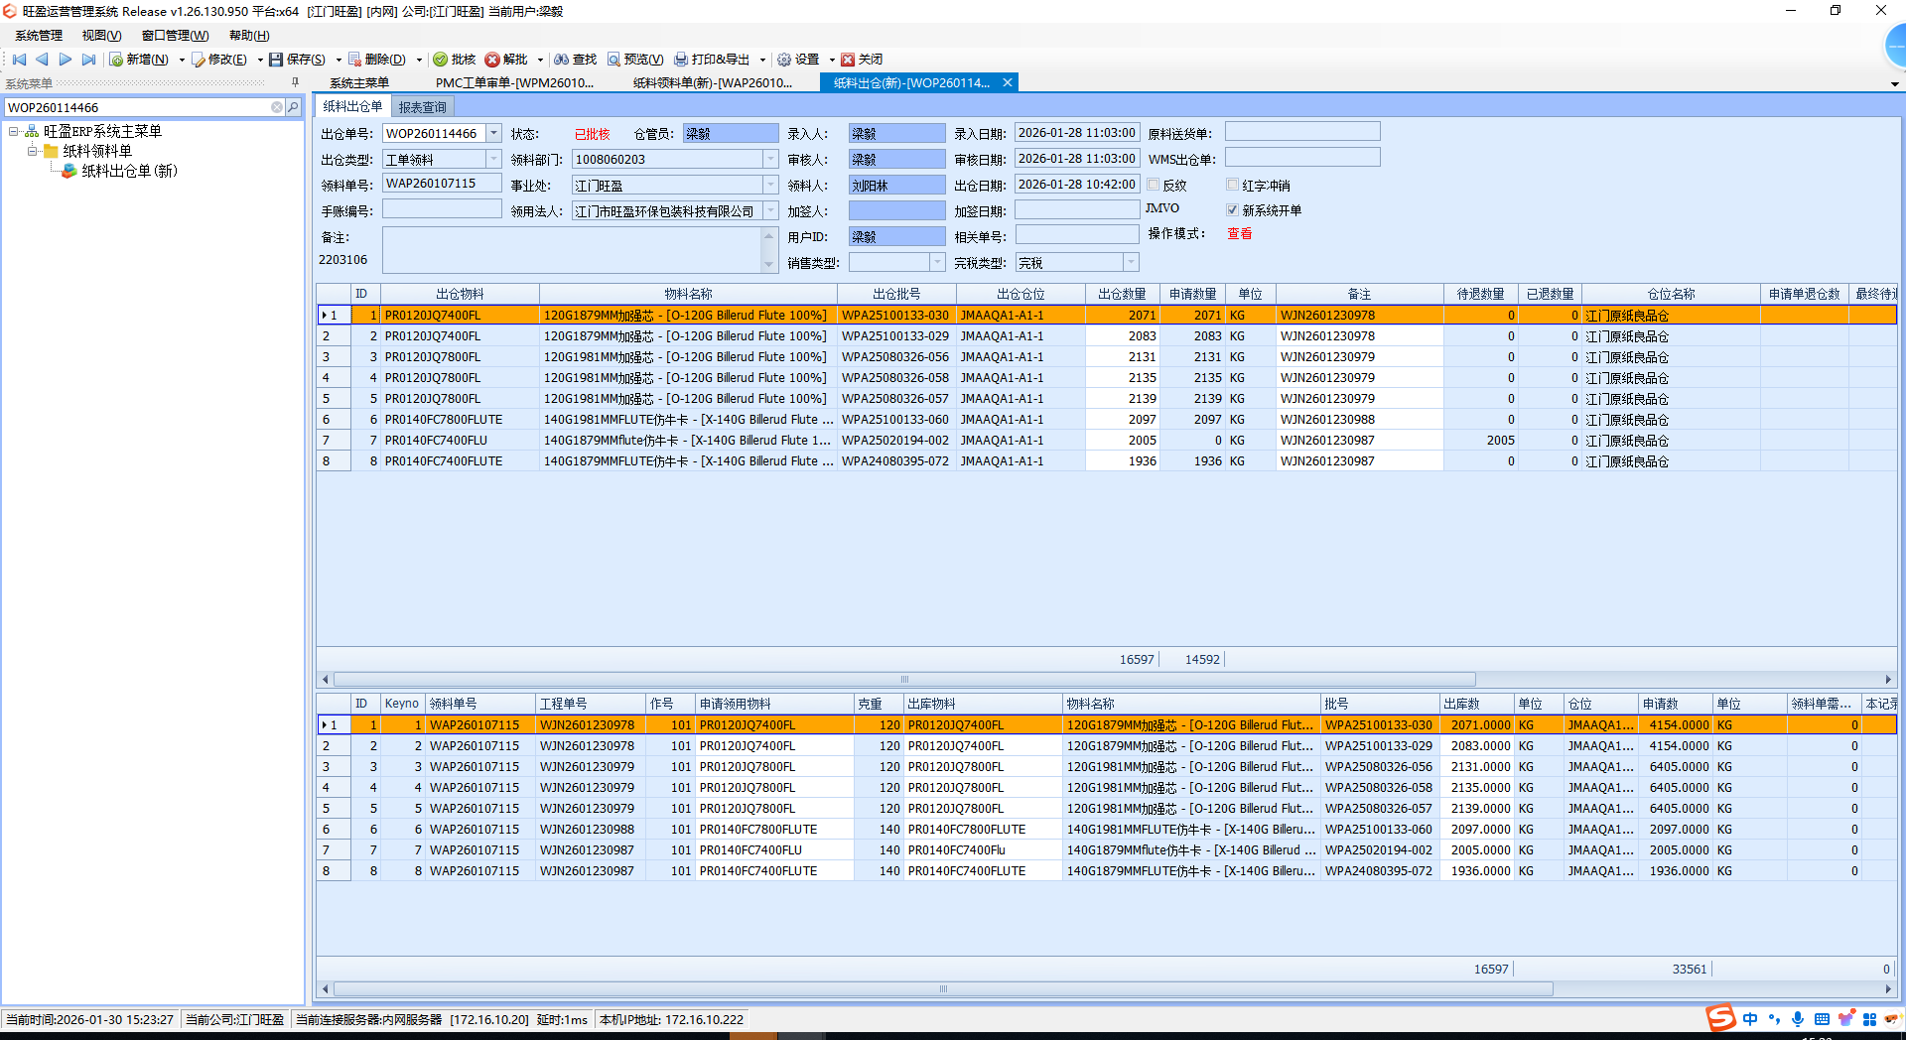The height and width of the screenshot is (1040, 1906).
Task: Close the 纸料出仓(新) tab
Action: coord(1008,83)
